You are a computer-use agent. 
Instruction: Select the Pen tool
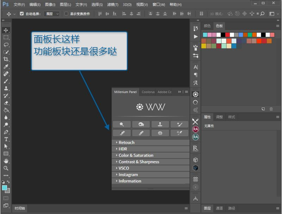(6, 132)
